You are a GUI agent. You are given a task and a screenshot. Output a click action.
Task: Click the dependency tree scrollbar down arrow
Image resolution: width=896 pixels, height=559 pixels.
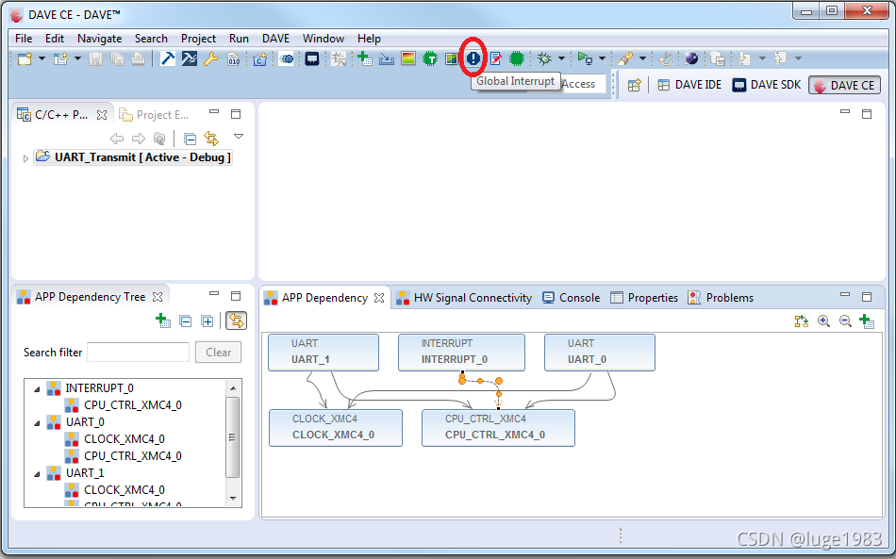point(233,499)
